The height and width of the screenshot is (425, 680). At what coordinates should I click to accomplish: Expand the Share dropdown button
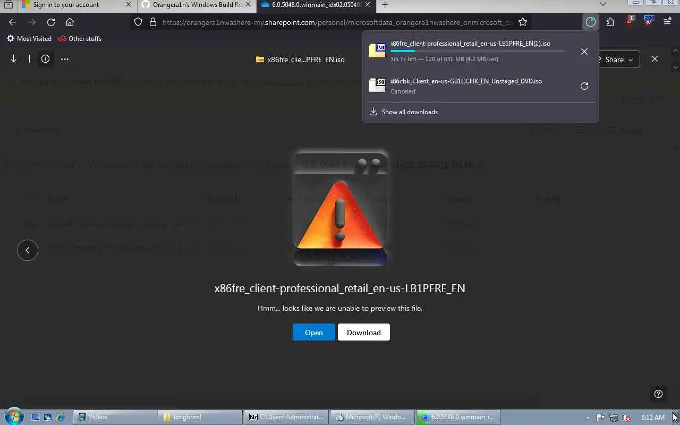pyautogui.click(x=618, y=59)
